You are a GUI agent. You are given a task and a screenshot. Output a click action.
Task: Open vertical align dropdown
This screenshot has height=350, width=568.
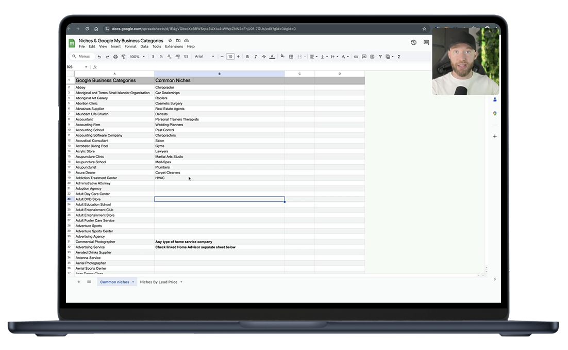(x=324, y=57)
